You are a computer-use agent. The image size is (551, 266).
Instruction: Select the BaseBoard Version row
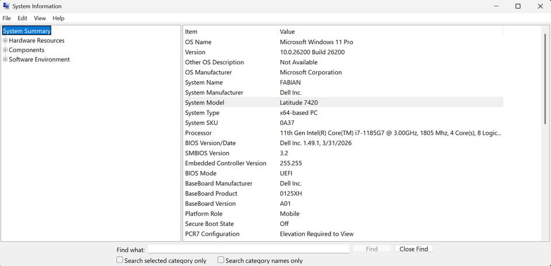343,204
